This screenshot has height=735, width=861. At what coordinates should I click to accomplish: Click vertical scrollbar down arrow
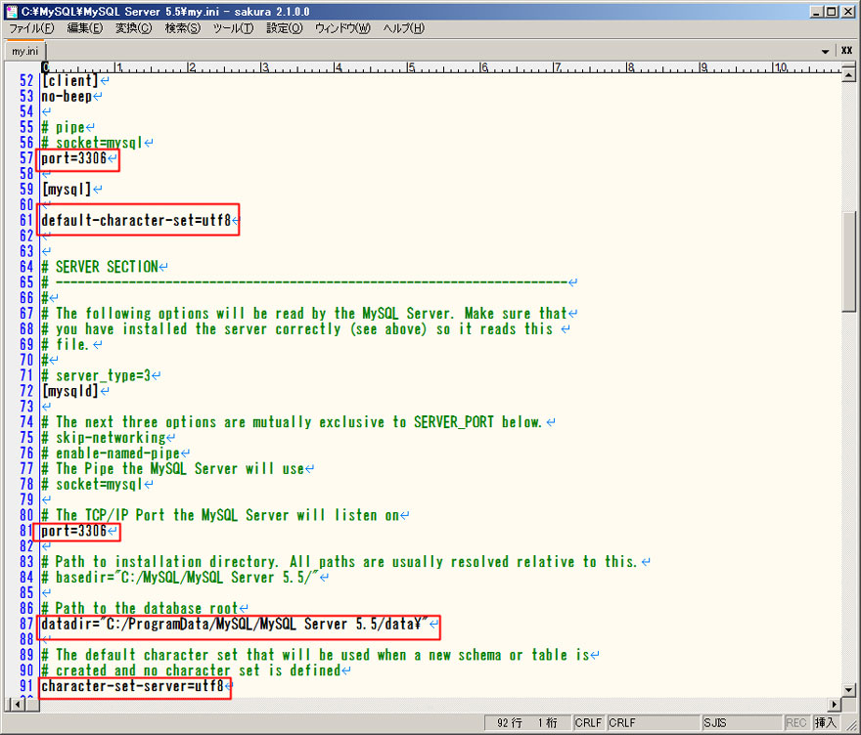tap(848, 690)
